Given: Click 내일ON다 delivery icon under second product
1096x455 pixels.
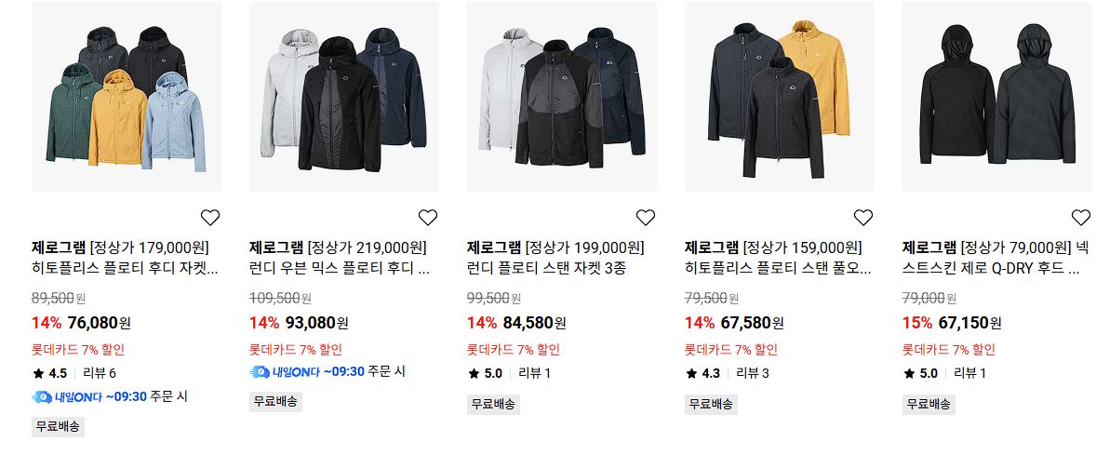Looking at the screenshot, I should (285, 372).
